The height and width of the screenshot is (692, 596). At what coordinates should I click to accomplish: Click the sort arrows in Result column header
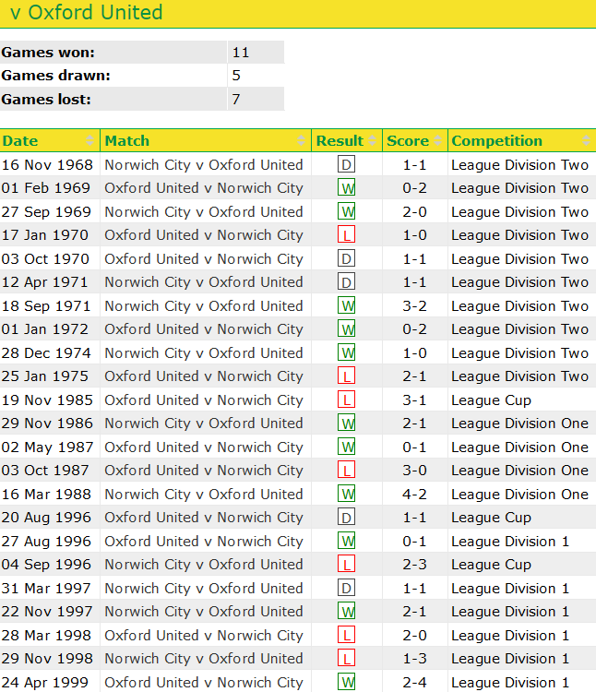point(373,141)
